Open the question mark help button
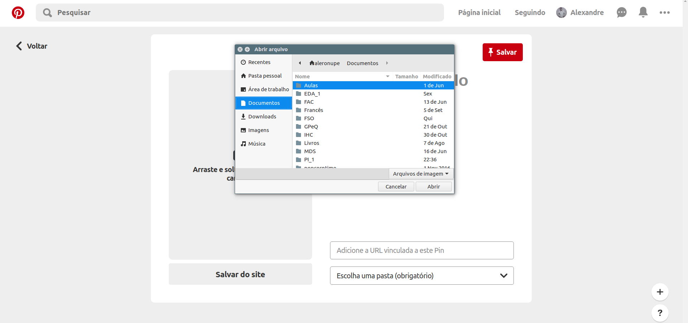Image resolution: width=688 pixels, height=323 pixels. [x=660, y=313]
